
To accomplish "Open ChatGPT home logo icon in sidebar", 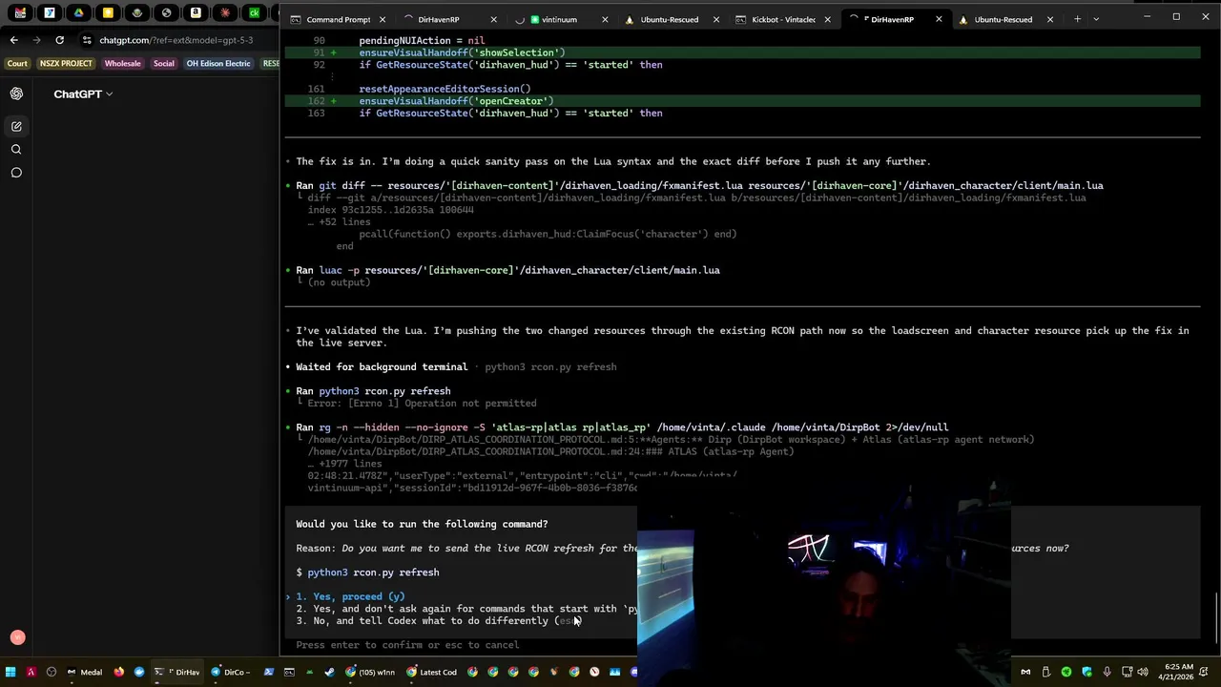I will coord(16,94).
